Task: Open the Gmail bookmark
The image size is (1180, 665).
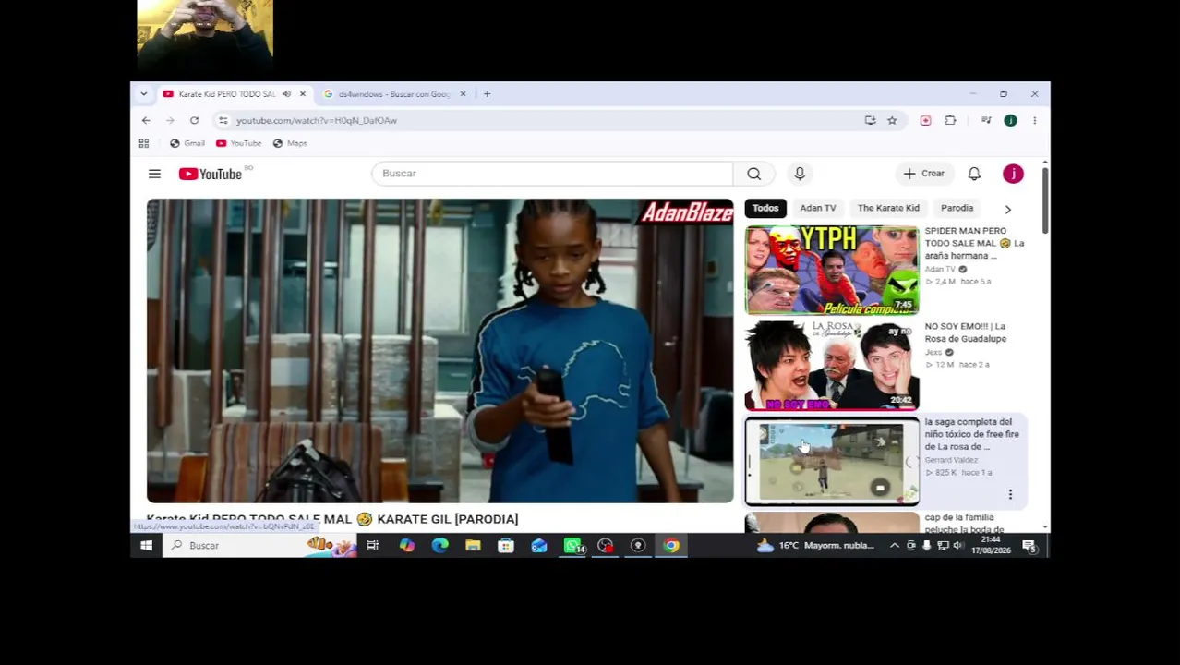Action: tap(187, 143)
